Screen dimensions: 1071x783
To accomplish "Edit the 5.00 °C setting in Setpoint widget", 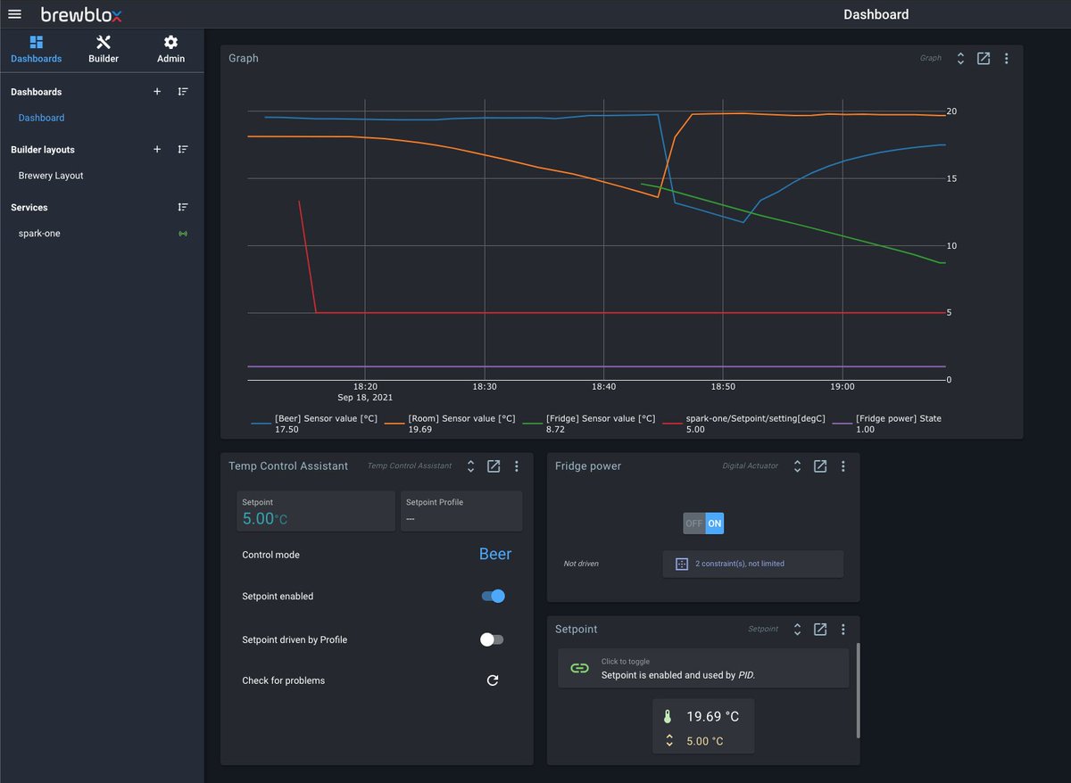I will click(704, 741).
